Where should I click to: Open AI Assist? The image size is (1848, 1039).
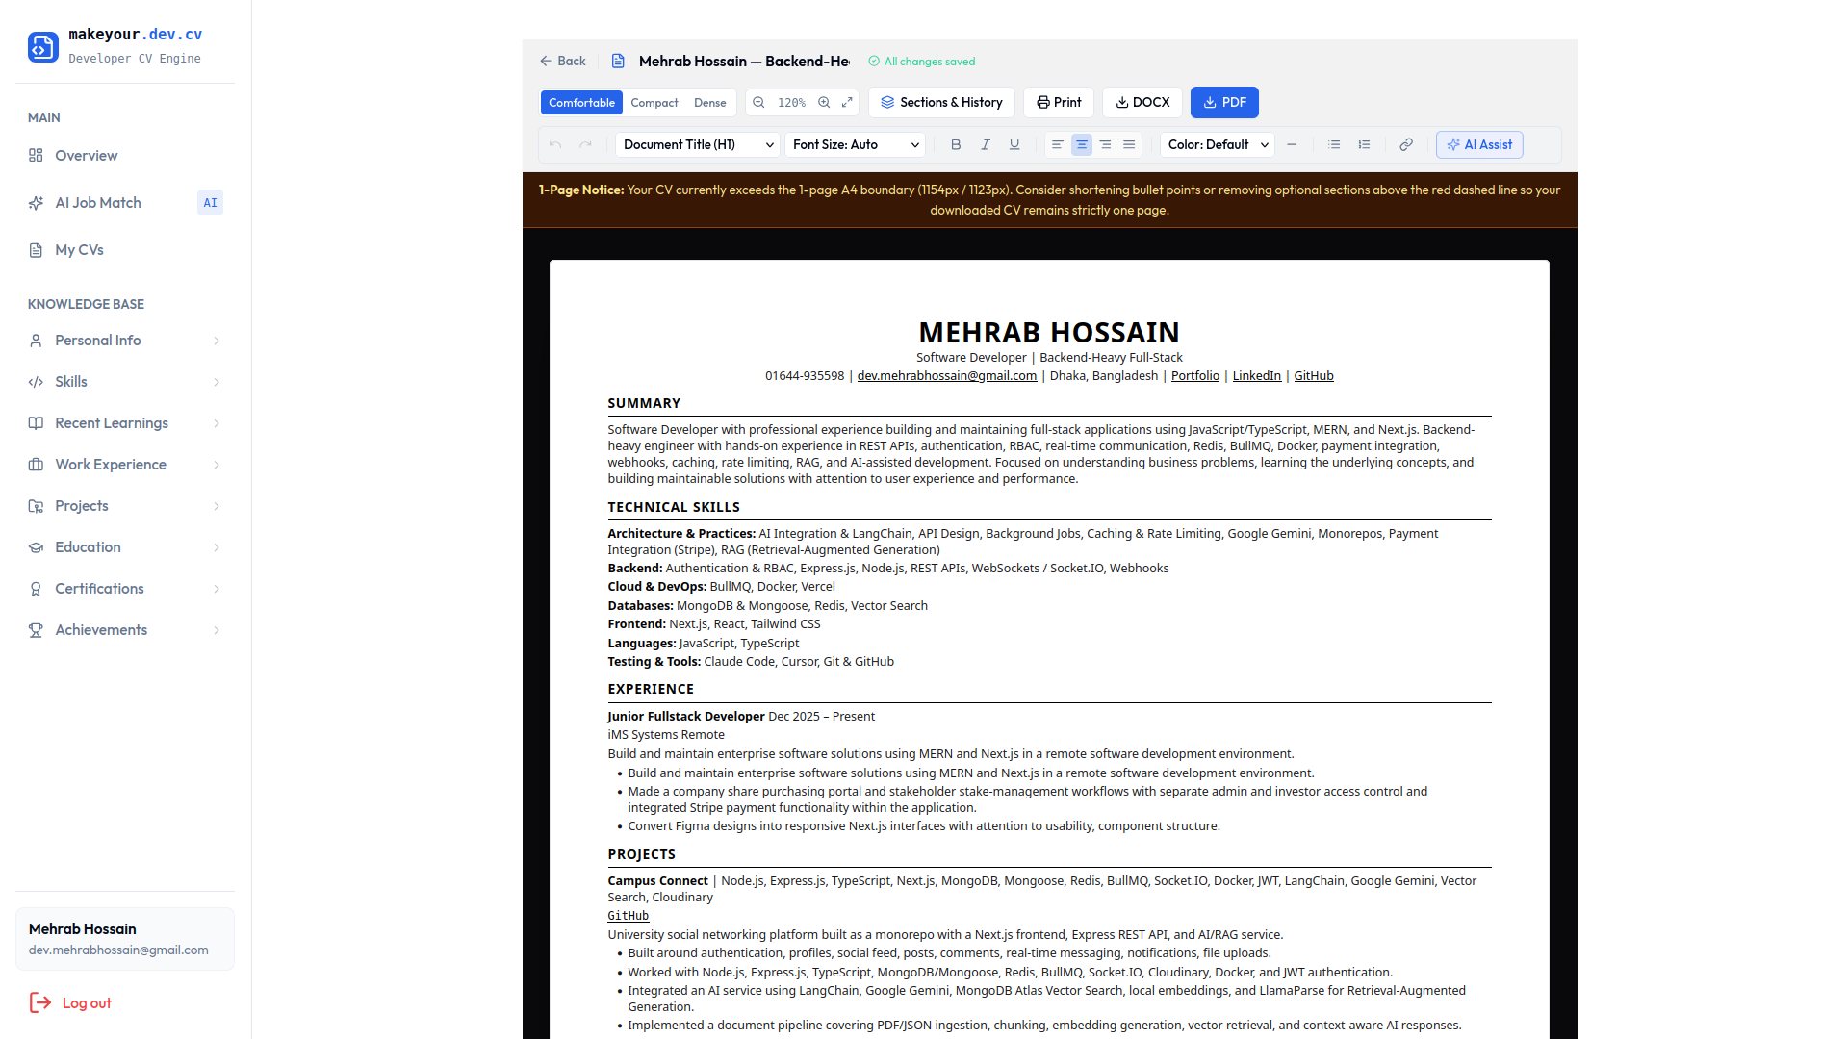tap(1479, 145)
